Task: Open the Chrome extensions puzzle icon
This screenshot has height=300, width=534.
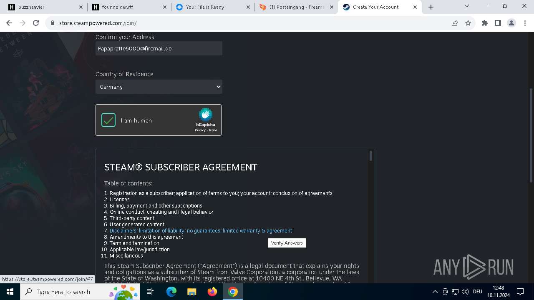Action: pos(485,23)
